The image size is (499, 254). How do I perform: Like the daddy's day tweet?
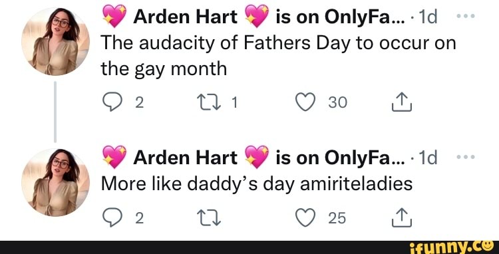305,218
